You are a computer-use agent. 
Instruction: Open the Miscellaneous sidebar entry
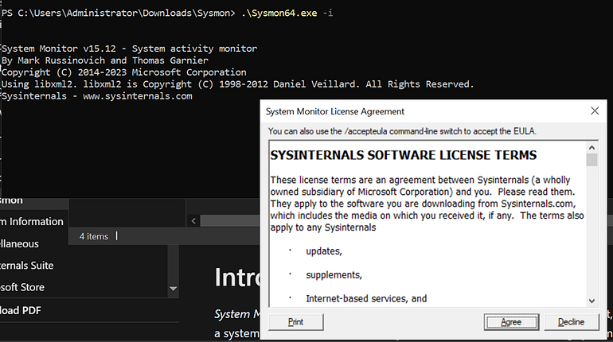(20, 243)
